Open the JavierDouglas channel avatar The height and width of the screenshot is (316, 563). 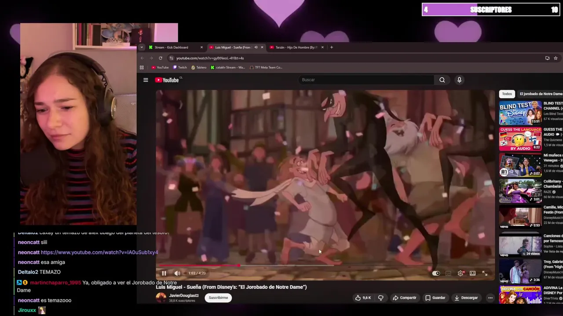click(x=161, y=298)
